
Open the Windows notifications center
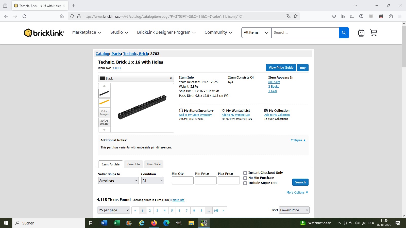[398, 223]
